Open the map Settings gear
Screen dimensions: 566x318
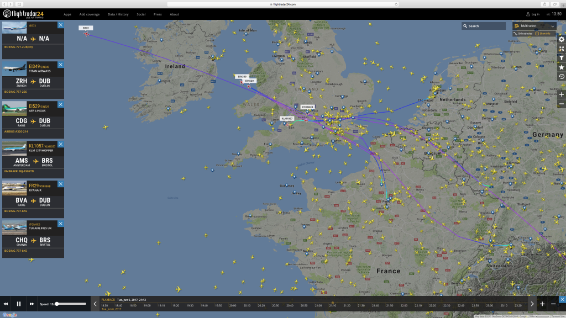(562, 39)
